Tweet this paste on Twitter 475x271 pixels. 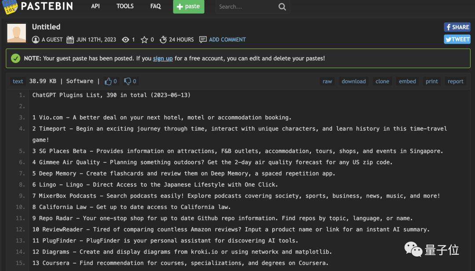pos(457,39)
